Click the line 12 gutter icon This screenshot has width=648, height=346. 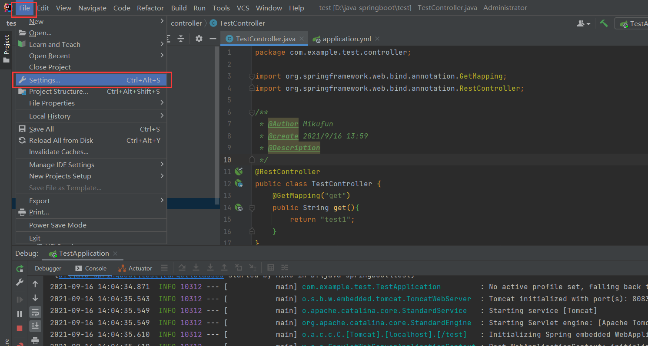point(239,184)
